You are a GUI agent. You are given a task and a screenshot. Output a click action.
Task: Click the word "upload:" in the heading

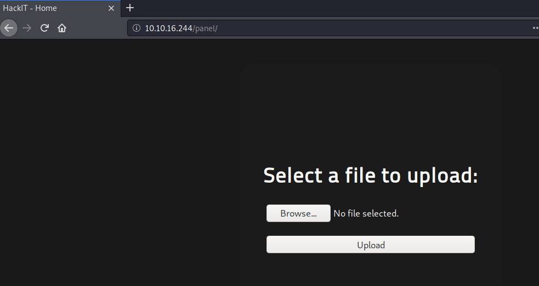(x=442, y=175)
